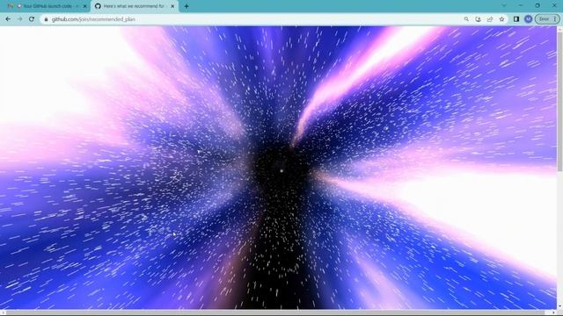Share this page using the share icon

[x=490, y=19]
